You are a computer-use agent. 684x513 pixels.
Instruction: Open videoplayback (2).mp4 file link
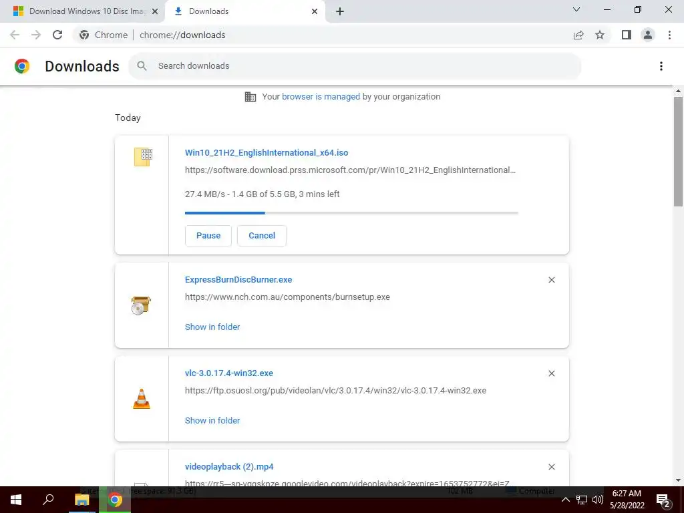pyautogui.click(x=229, y=467)
